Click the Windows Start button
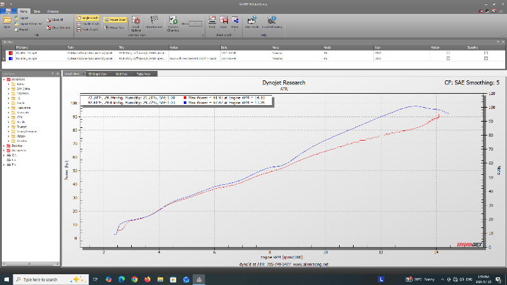 6,279
